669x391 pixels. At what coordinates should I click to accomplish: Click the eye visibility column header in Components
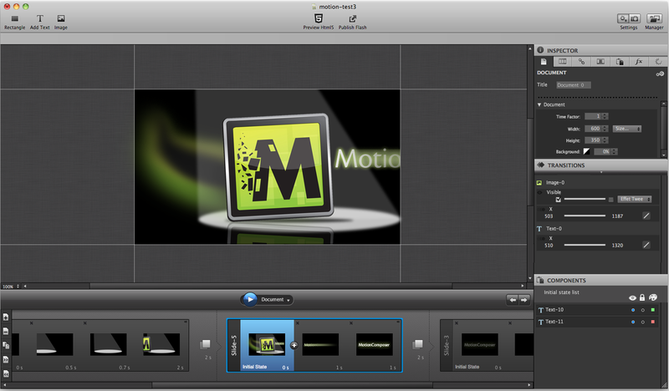click(x=632, y=297)
